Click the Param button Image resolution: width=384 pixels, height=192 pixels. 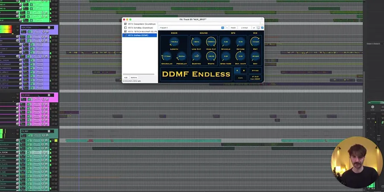tap(233, 28)
